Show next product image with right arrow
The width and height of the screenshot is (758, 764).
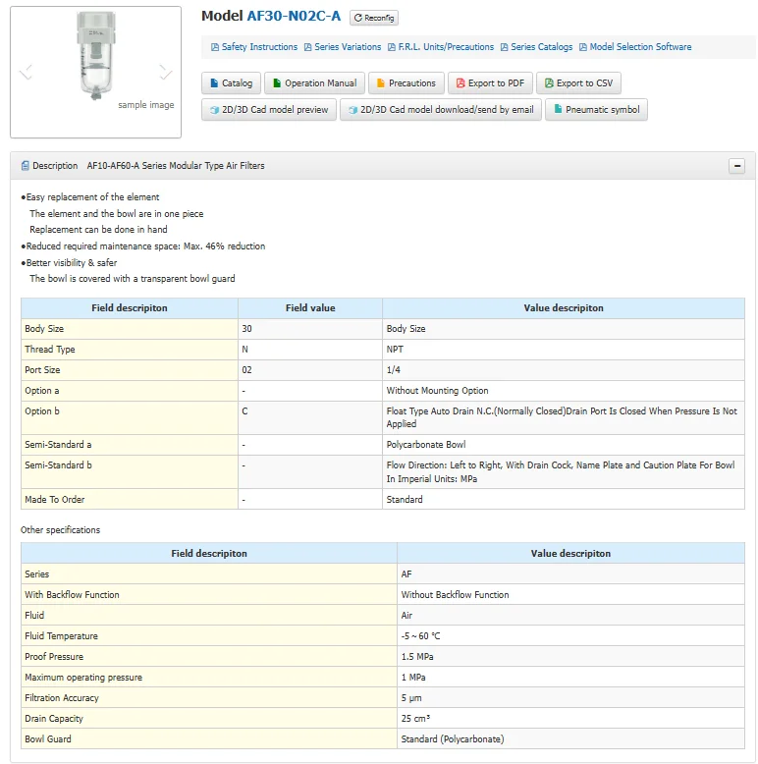click(166, 72)
